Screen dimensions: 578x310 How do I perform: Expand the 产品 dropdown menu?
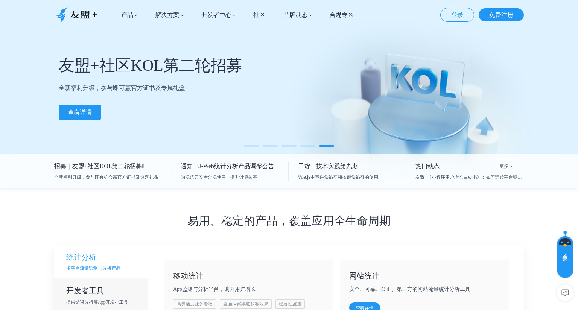coord(129,15)
